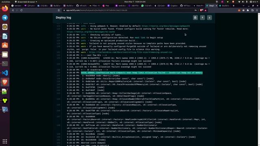Switch to the 'New Pr...' tab
The width and height of the screenshot is (260, 146).
click(x=199, y=6)
